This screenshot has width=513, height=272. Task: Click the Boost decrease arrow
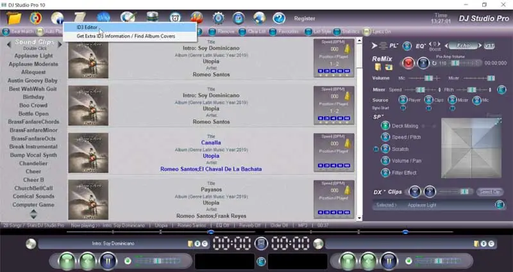(431, 44)
